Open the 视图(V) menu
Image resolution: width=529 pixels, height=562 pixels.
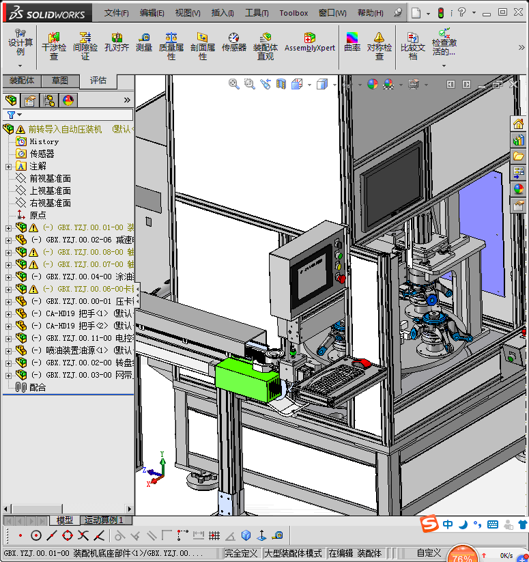(x=188, y=13)
